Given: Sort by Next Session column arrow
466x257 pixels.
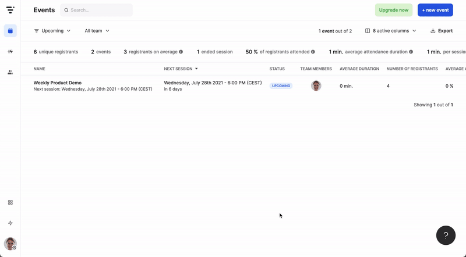Looking at the screenshot, I should tap(196, 69).
